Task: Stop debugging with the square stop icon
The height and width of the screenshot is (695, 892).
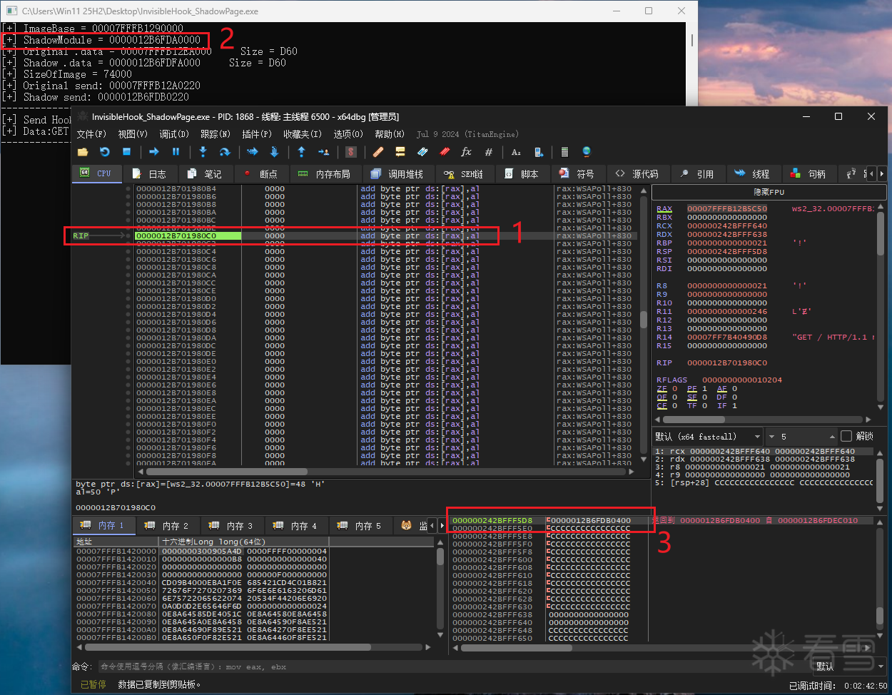Action: pyautogui.click(x=127, y=152)
